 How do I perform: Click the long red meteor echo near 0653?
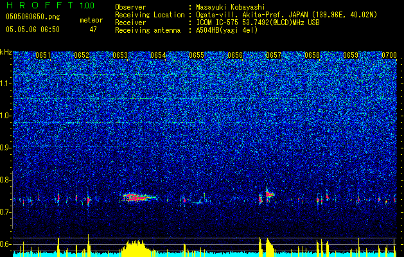click(138, 198)
